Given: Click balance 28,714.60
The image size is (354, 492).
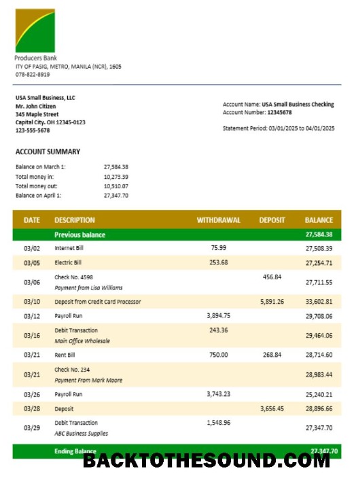Looking at the screenshot, I should [319, 355].
